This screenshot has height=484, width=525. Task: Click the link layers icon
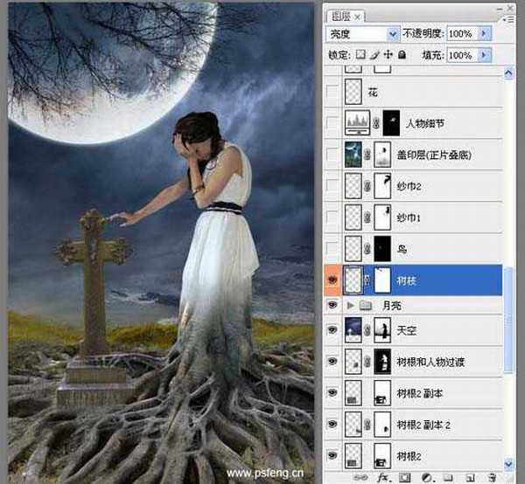tap(357, 476)
